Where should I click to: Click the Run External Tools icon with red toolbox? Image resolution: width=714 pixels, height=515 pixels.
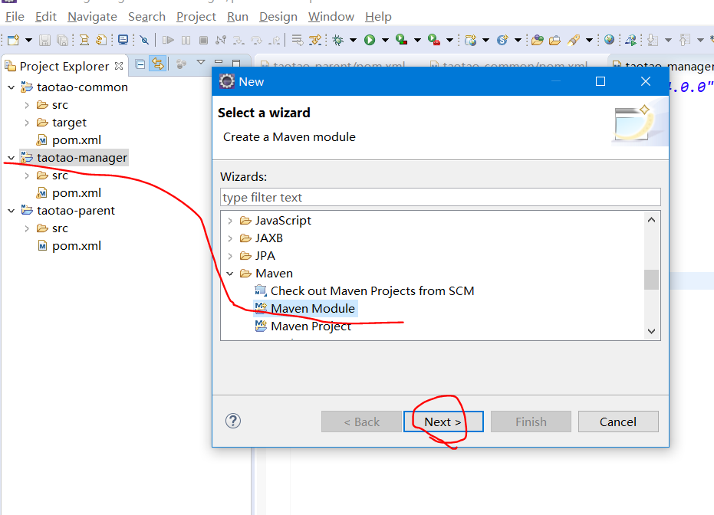click(434, 40)
